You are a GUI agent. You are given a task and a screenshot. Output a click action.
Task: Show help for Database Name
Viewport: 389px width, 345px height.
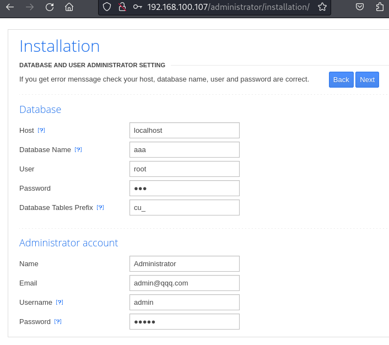[78, 150]
